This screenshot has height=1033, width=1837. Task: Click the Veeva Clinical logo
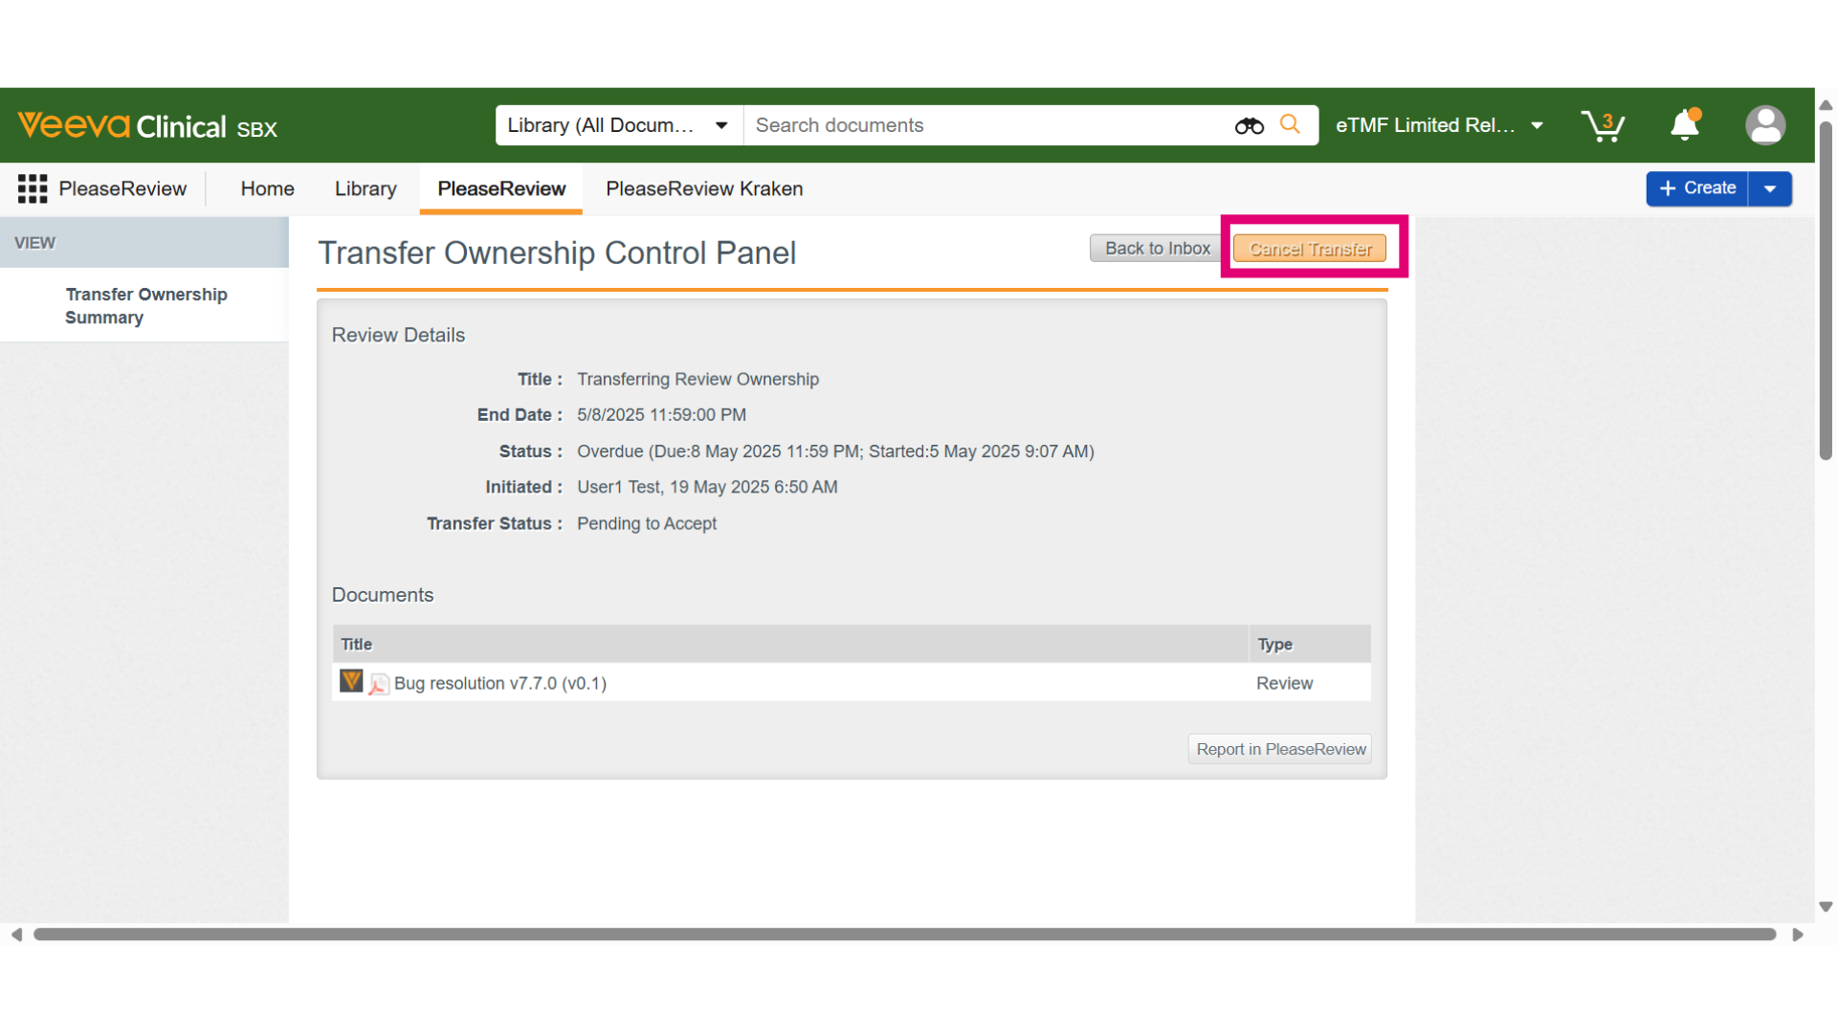147,126
